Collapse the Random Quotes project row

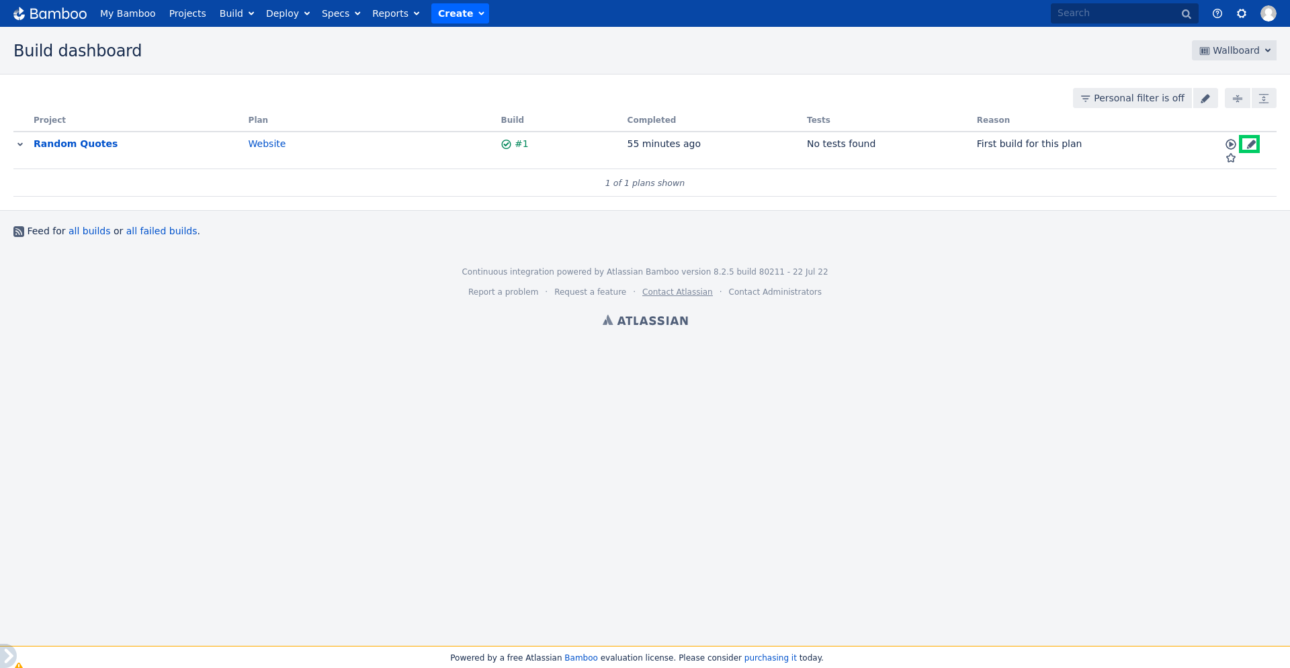20,144
